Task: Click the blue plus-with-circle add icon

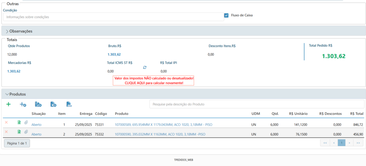Action: coord(23,104)
